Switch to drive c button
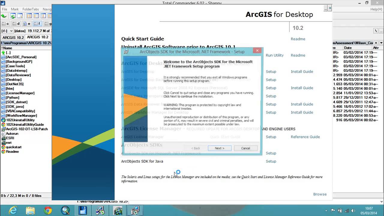This screenshot has height=216, width=384. [x=5, y=23]
